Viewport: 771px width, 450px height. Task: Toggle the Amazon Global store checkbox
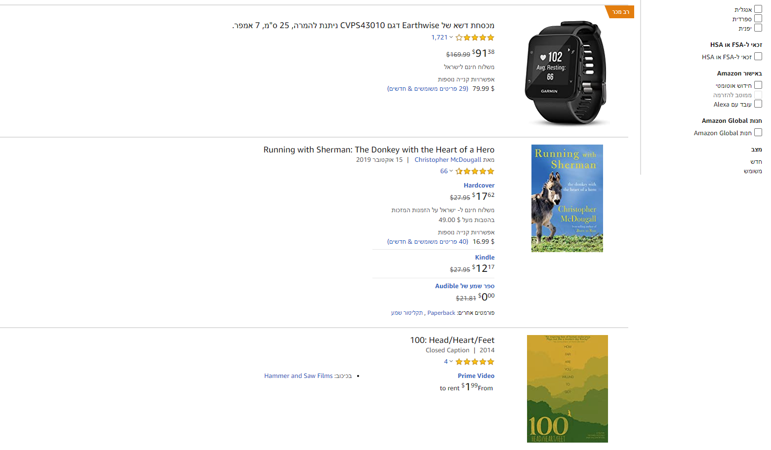[x=758, y=133]
